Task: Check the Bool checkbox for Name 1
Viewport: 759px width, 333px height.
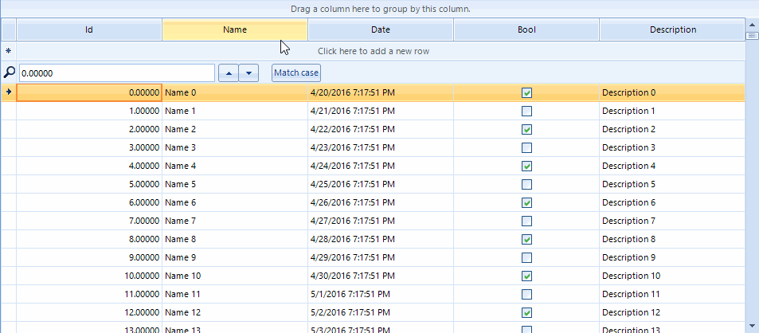Action: pos(526,111)
